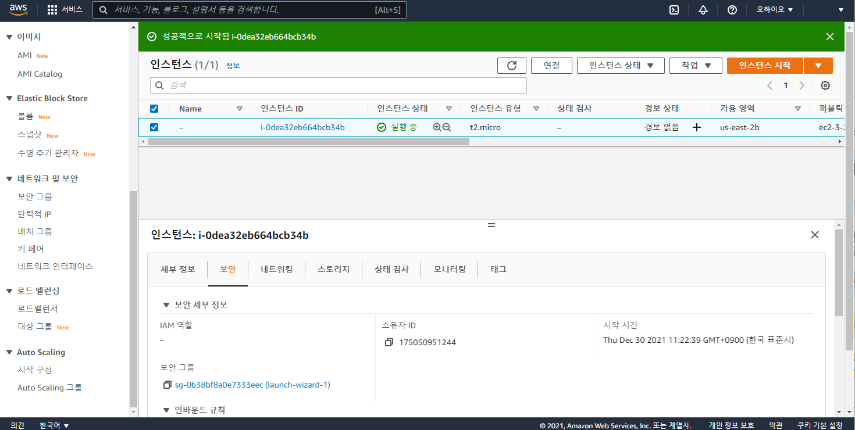Switch to 태그 tab
This screenshot has height=430, width=855.
[x=498, y=270]
